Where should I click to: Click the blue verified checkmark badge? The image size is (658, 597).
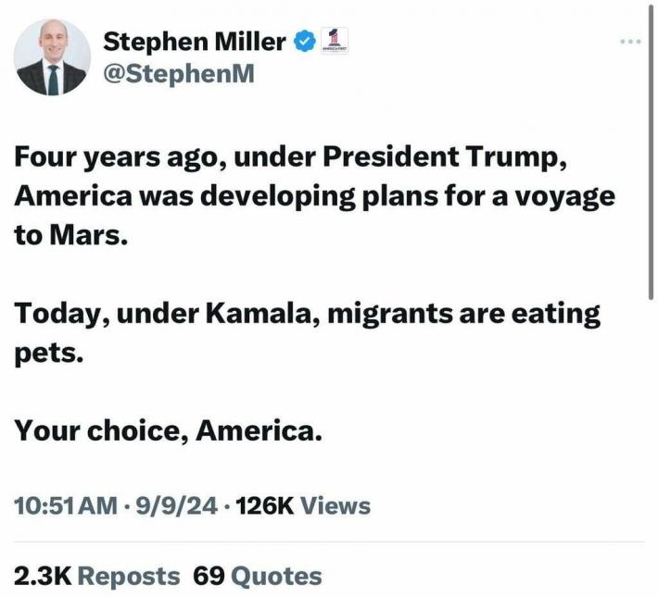click(305, 41)
